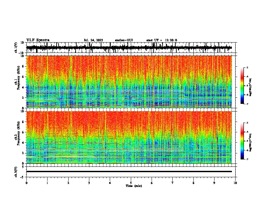Click ch.1 spectrogram frequency tick "8"
The width and height of the screenshot is (265, 205).
point(23,66)
